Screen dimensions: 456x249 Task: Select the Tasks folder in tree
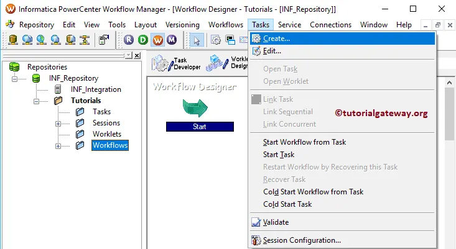[101, 112]
